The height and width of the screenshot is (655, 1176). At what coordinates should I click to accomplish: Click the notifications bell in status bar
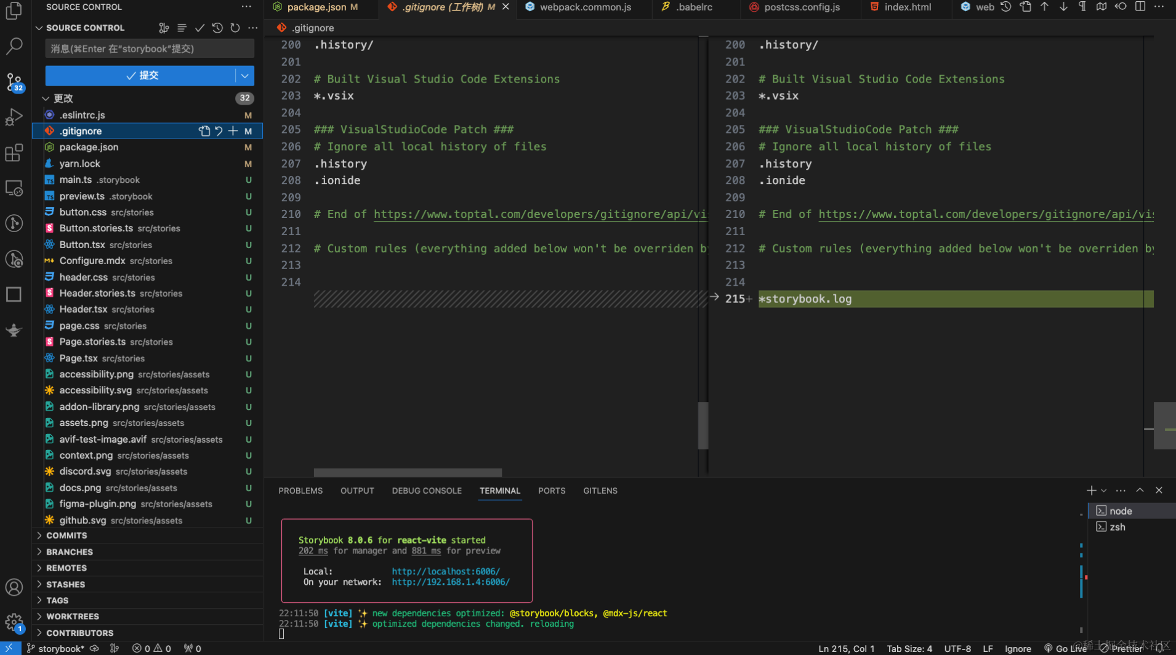(x=1160, y=648)
